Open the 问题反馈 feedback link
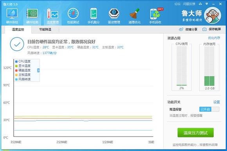 click(x=189, y=4)
